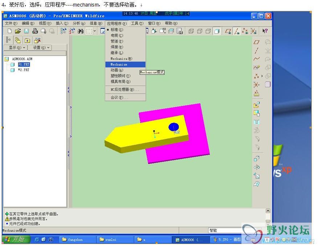
Task: Select the datum curve tool in right toolbar
Action: click(257, 59)
